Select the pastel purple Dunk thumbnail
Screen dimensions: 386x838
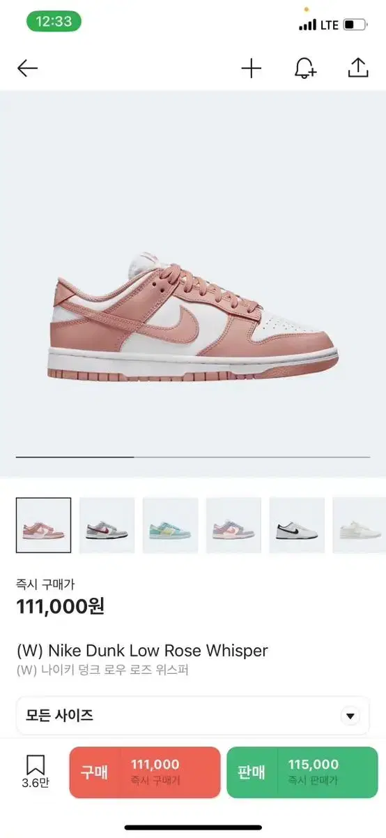233,525
